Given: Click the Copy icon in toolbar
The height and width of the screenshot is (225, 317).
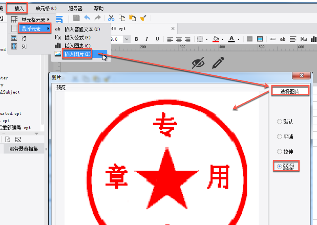Looking at the screenshot, I should pyautogui.click(x=122, y=18).
